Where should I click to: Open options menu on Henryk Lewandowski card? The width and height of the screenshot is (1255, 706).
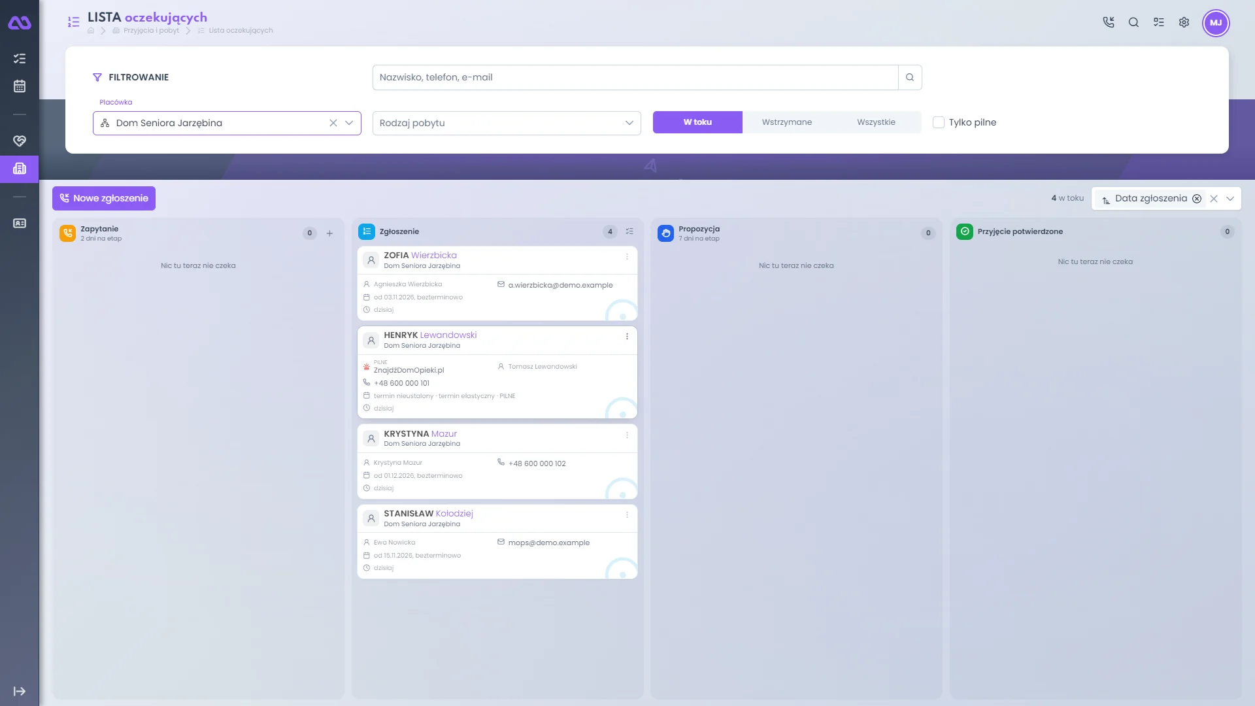coord(627,337)
